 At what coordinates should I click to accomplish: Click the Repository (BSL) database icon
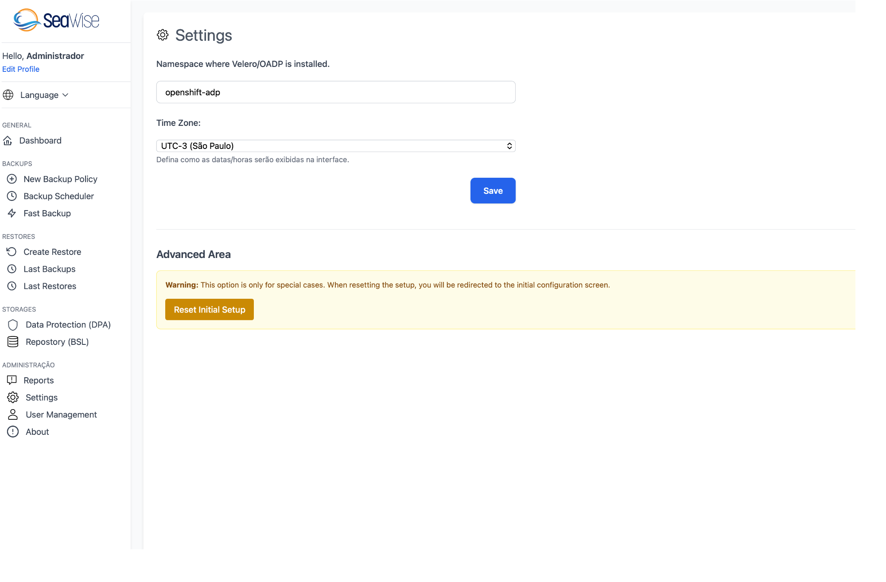point(13,342)
